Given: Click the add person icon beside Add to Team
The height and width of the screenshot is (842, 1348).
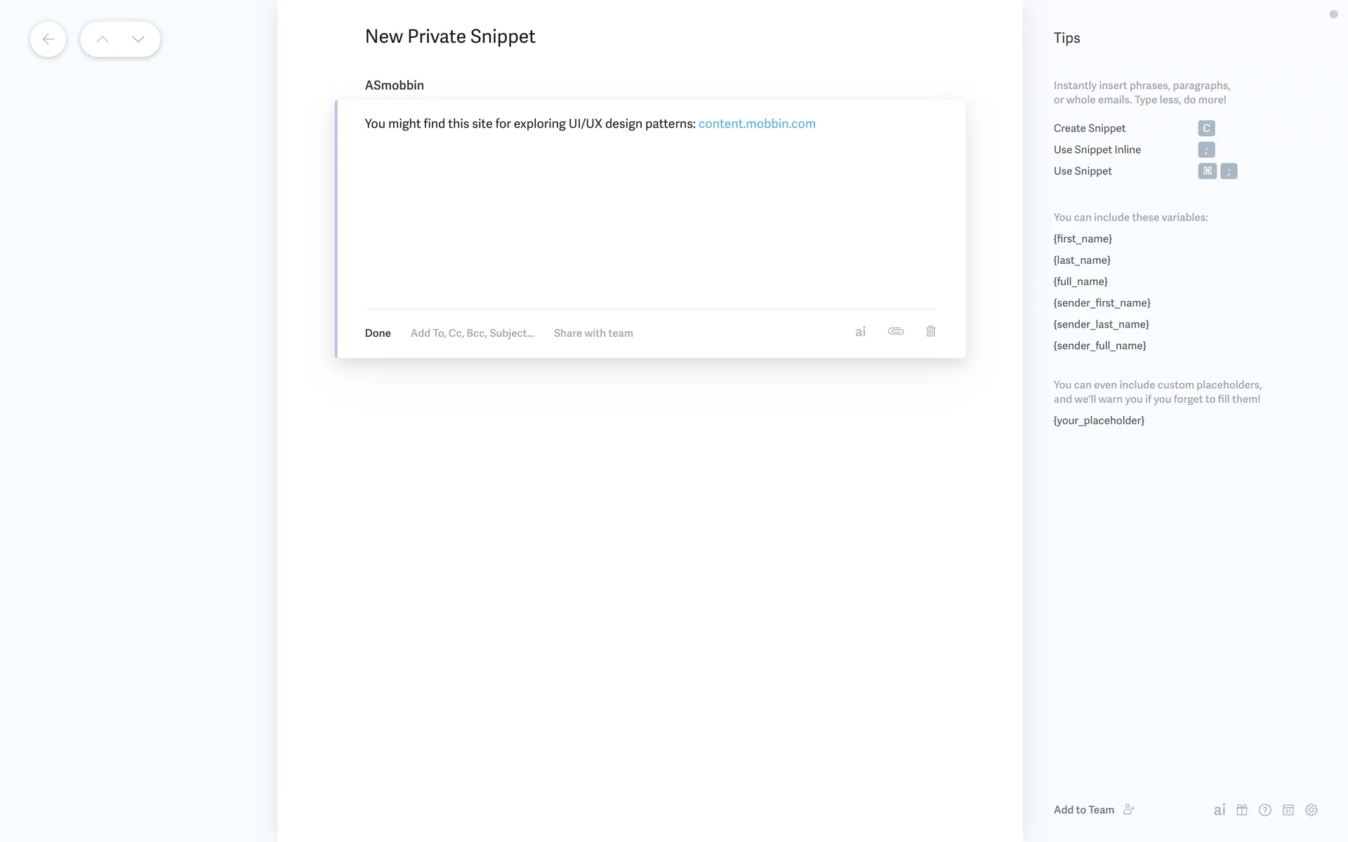Looking at the screenshot, I should pyautogui.click(x=1129, y=810).
